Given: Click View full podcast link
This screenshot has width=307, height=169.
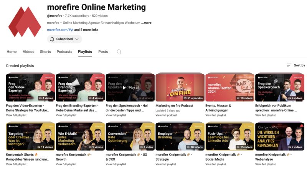Looking at the screenshot, I should pyautogui.click(x=166, y=115).
